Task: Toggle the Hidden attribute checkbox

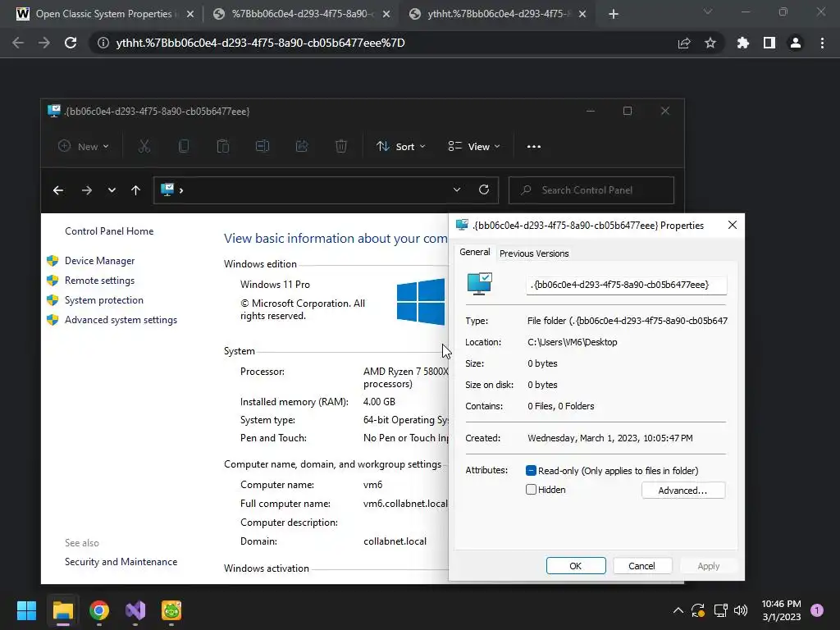Action: click(531, 489)
